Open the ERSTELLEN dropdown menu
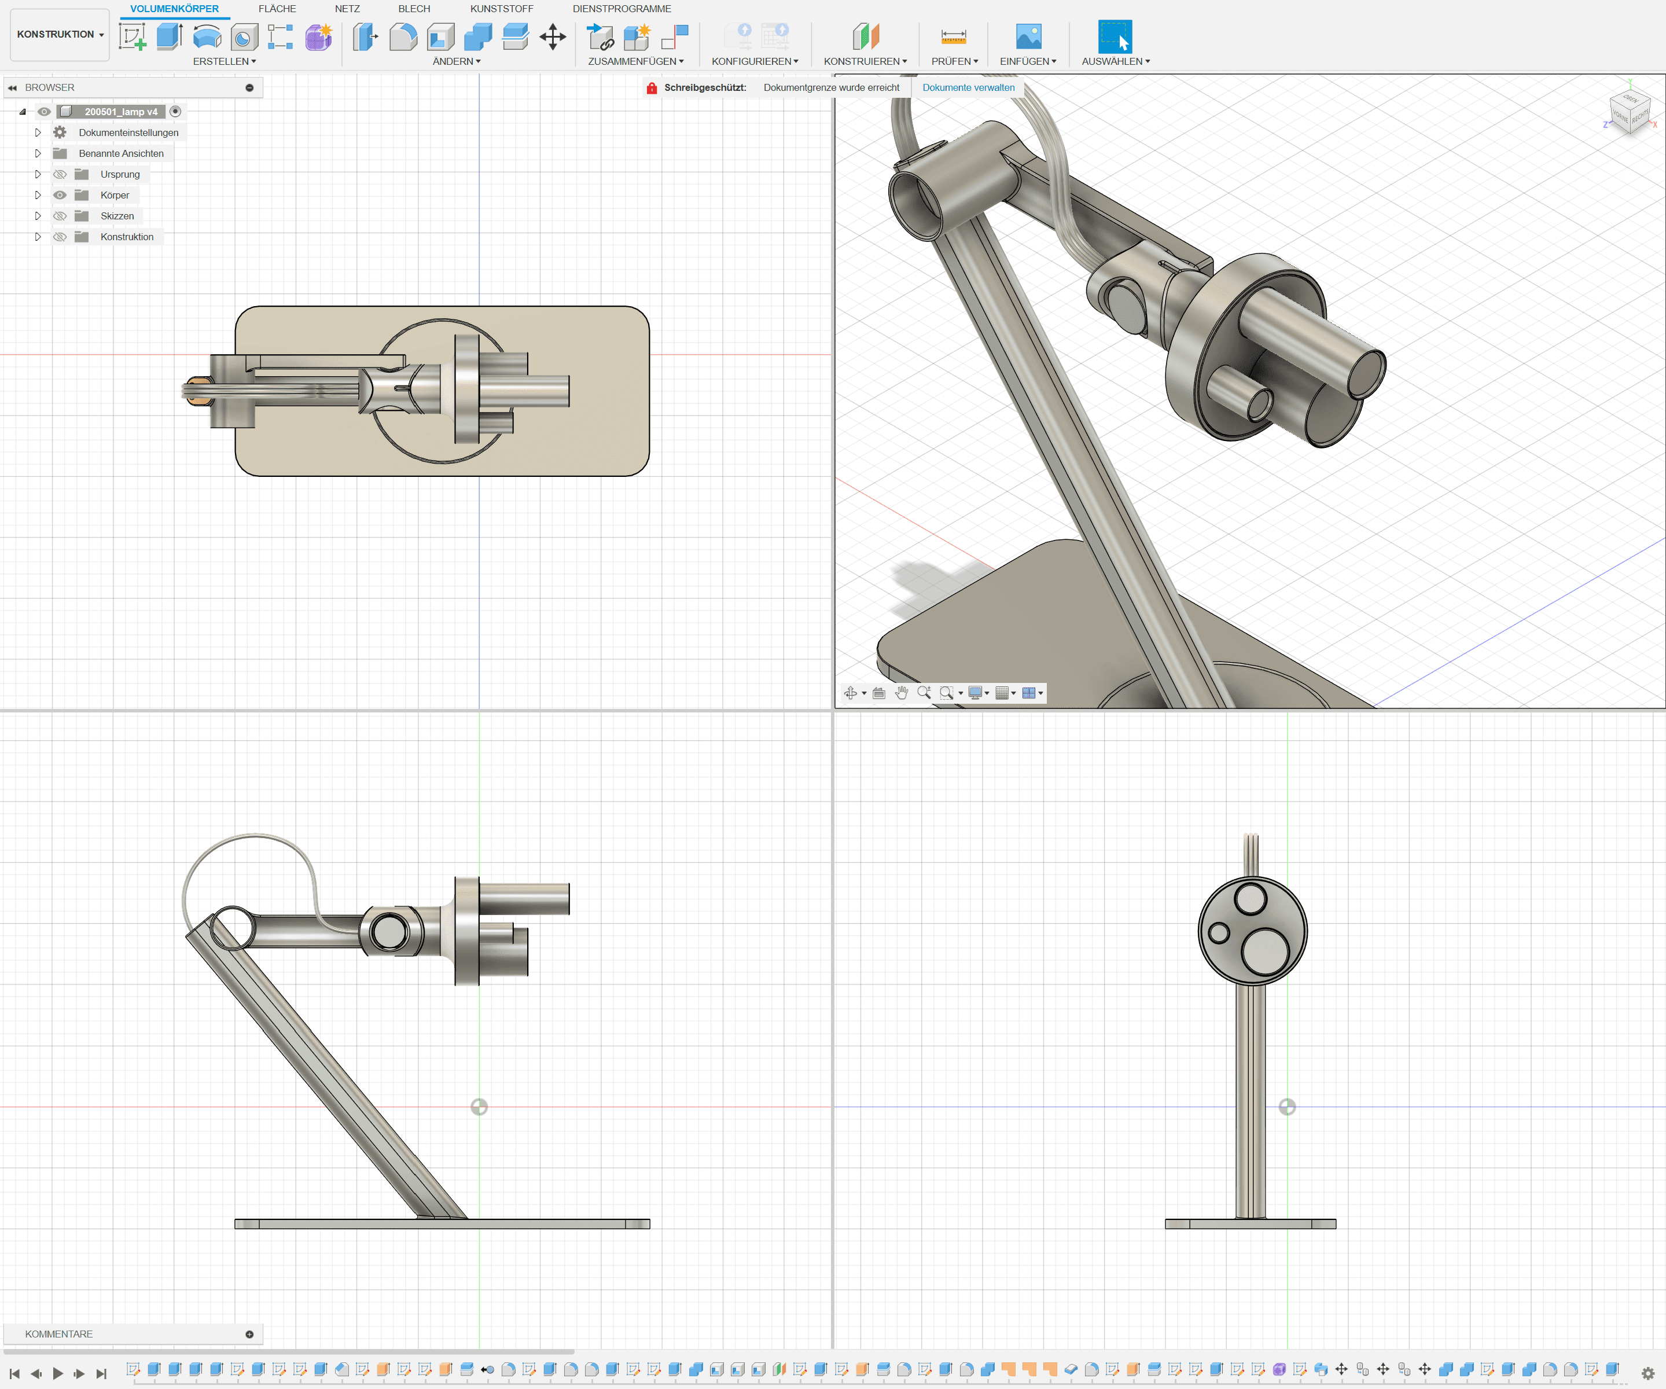The width and height of the screenshot is (1666, 1389). click(225, 61)
